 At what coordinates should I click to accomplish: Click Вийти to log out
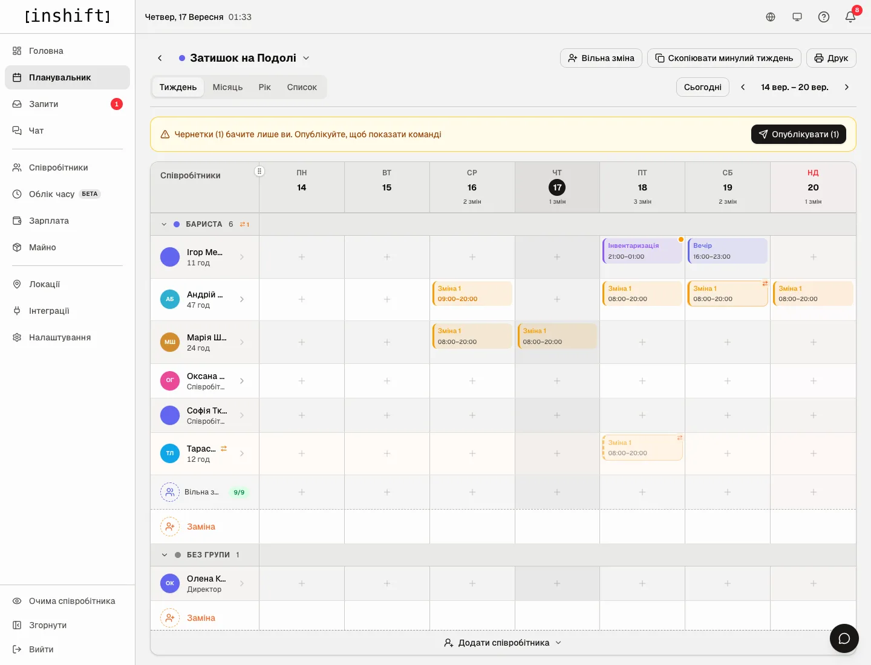point(67,649)
